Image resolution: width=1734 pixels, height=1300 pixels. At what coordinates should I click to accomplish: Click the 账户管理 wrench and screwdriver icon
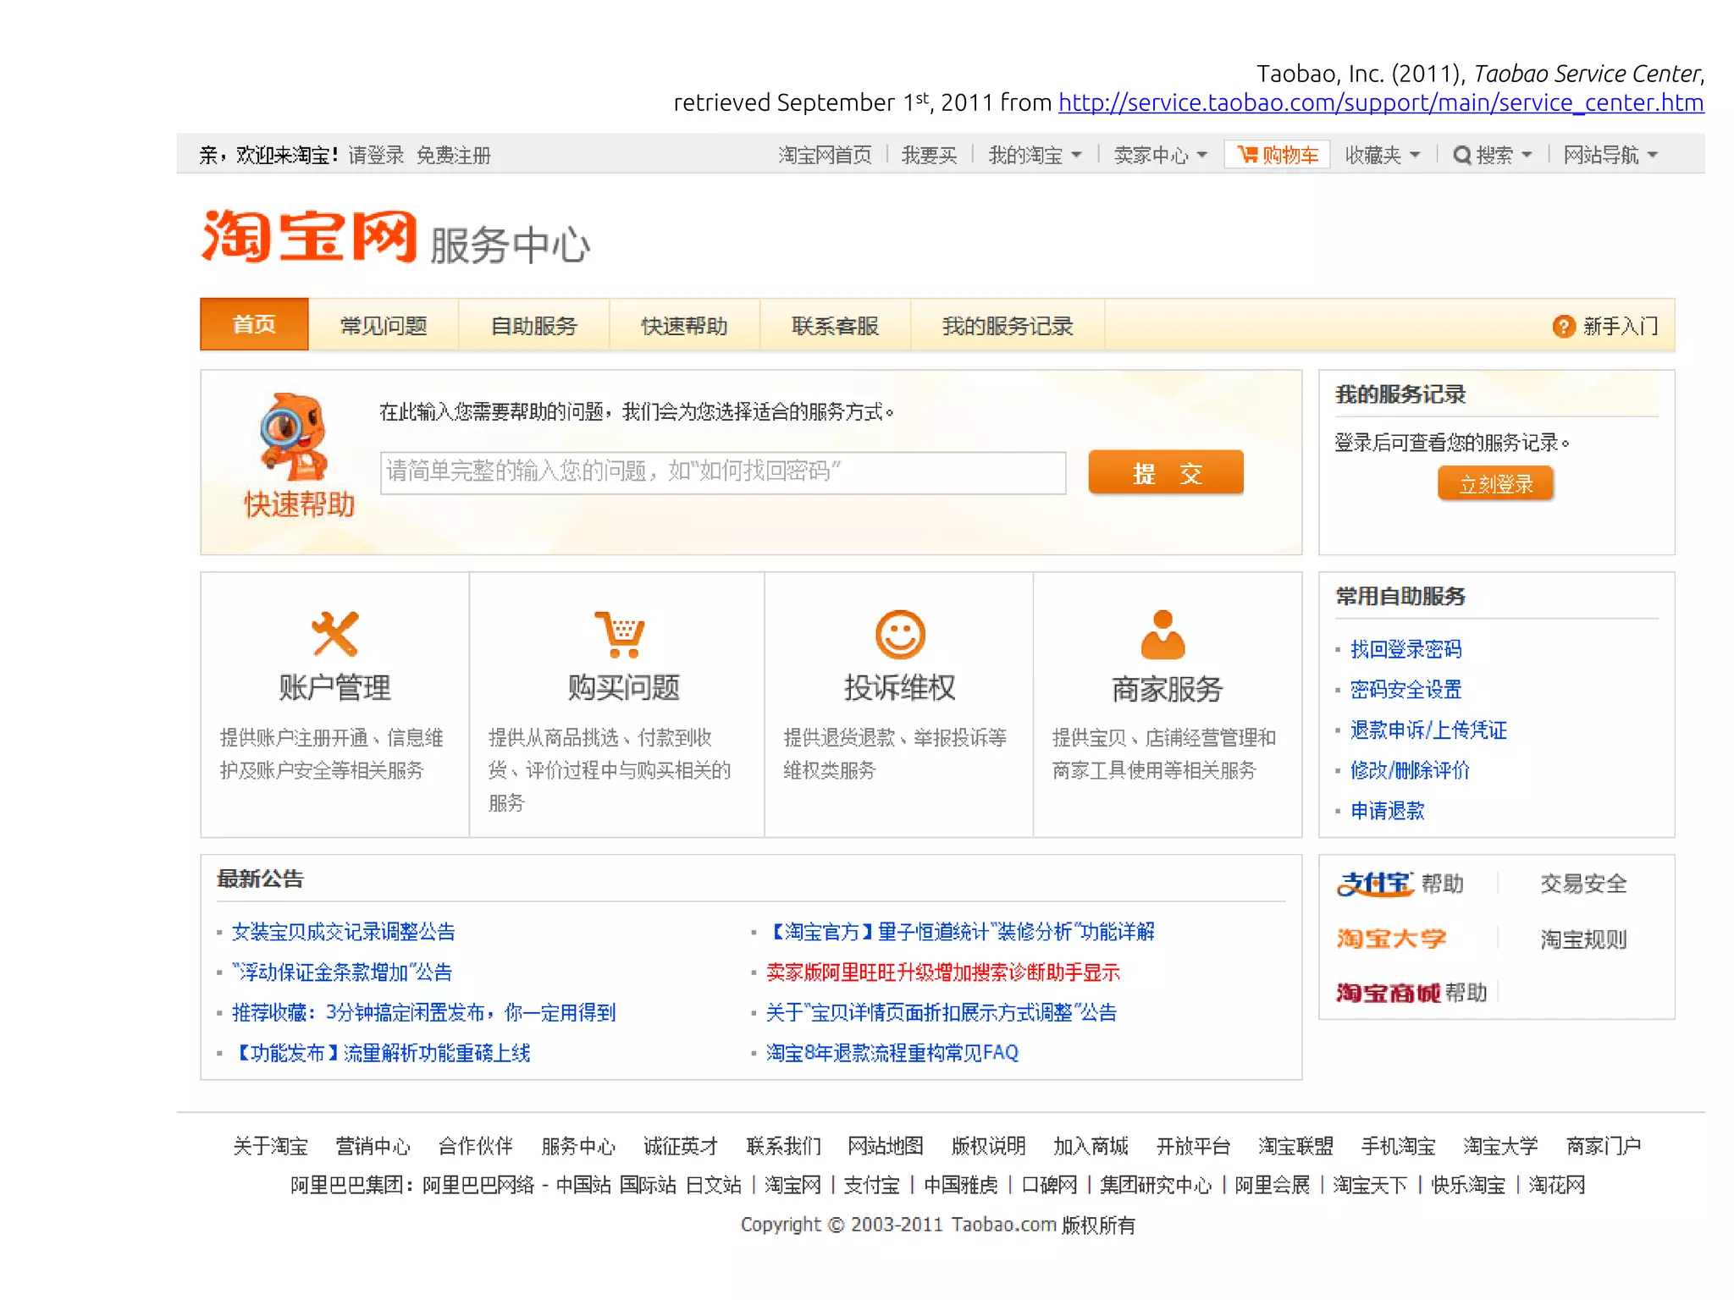click(x=335, y=633)
